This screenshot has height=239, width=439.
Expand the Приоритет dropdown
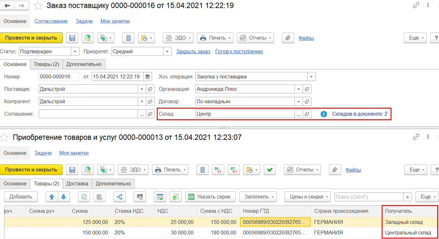167,52
